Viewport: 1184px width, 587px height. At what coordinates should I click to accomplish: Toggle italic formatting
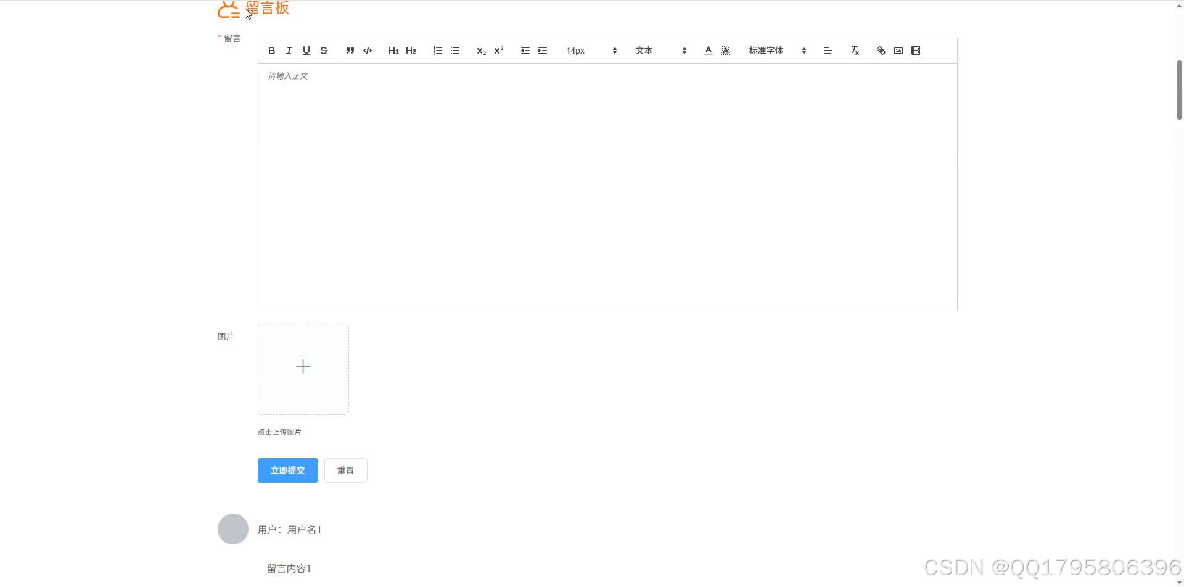pos(289,51)
